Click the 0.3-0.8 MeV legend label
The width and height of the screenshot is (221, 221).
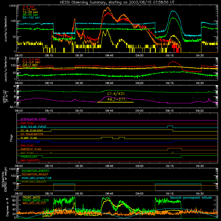31,62
